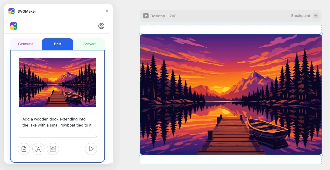
Task: Click the SVGMaker logo in the title bar
Action: (11, 11)
